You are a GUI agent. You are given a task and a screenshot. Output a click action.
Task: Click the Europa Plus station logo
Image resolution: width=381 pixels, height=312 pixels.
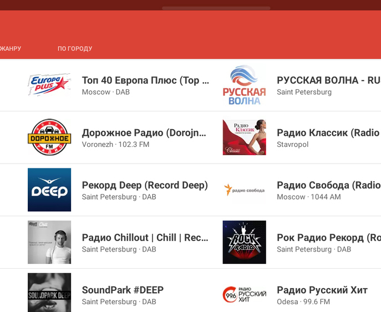49,85
